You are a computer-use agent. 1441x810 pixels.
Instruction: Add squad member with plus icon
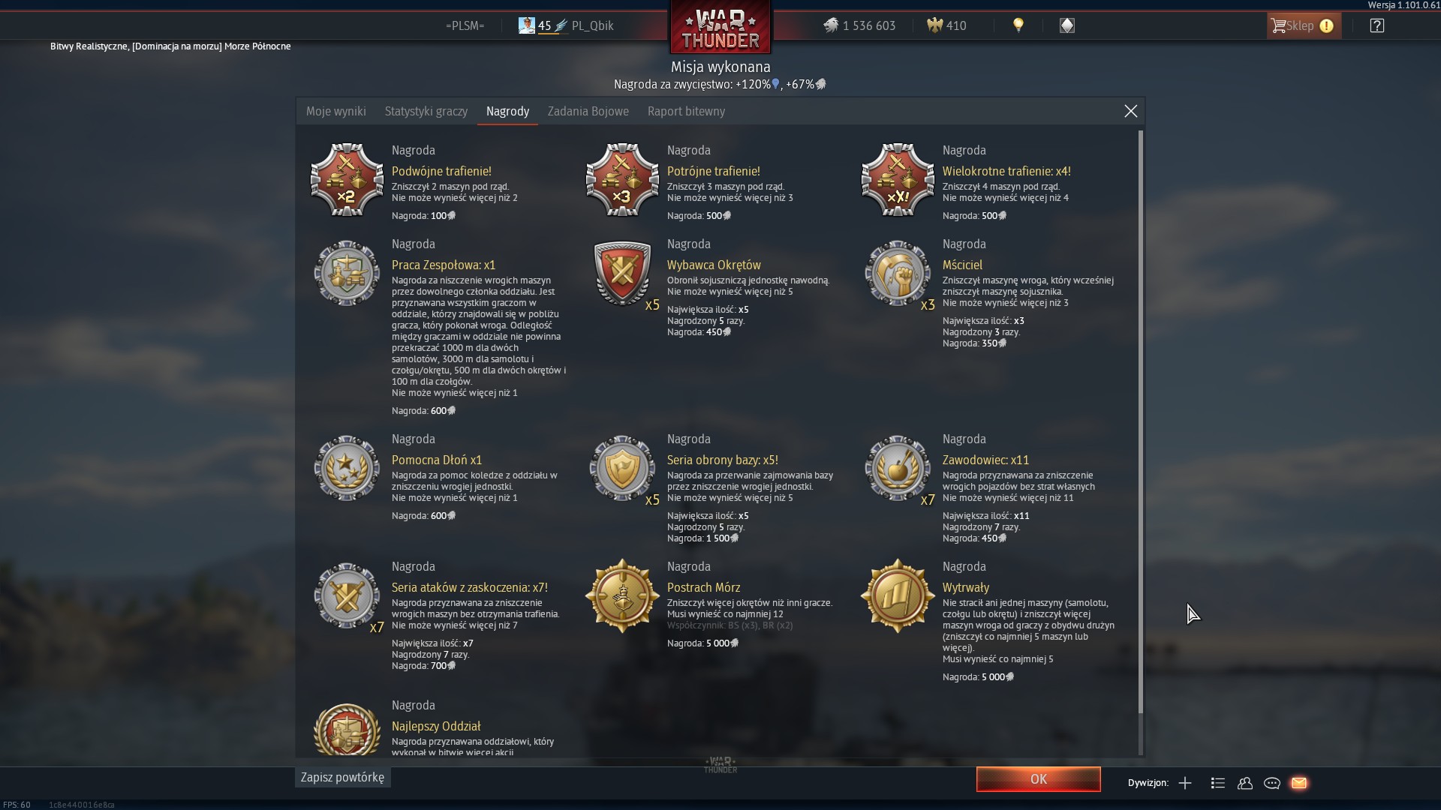[x=1185, y=783]
